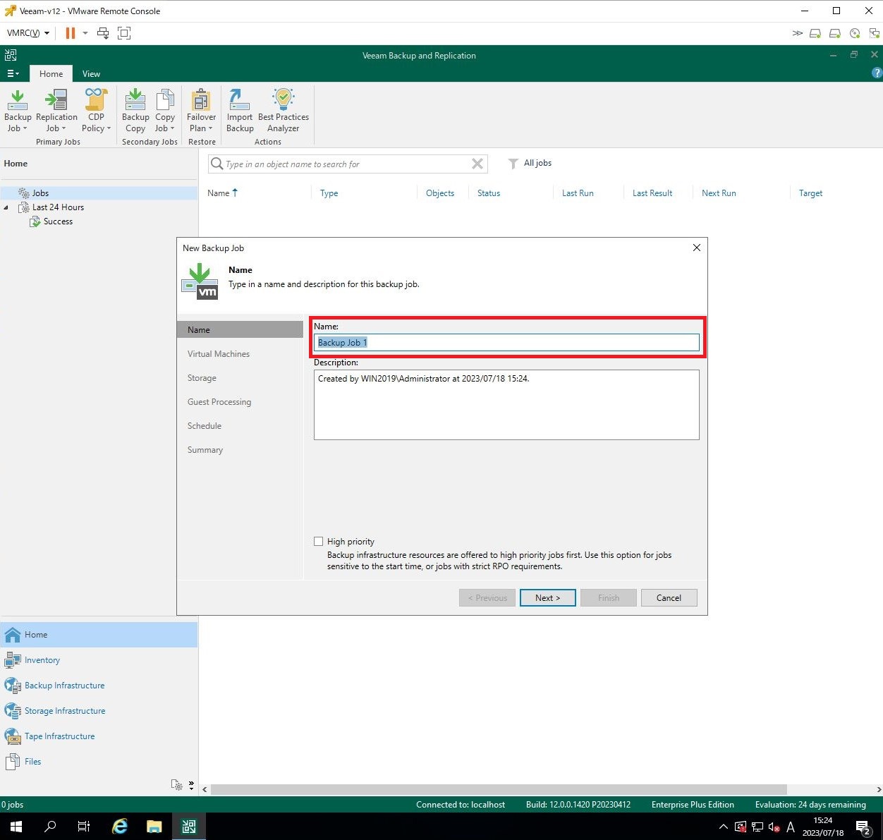Click the Copy Job ribbon icon
This screenshot has height=840, width=883.
165,111
